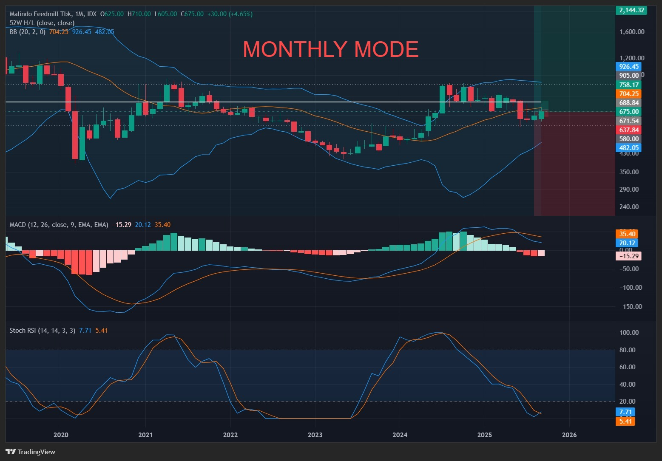The width and height of the screenshot is (662, 461).
Task: Click the red 637.84 price label
Action: tap(628, 130)
